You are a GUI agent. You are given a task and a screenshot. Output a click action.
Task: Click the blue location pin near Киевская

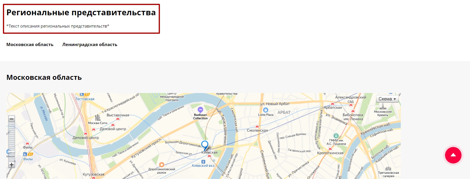(205, 146)
